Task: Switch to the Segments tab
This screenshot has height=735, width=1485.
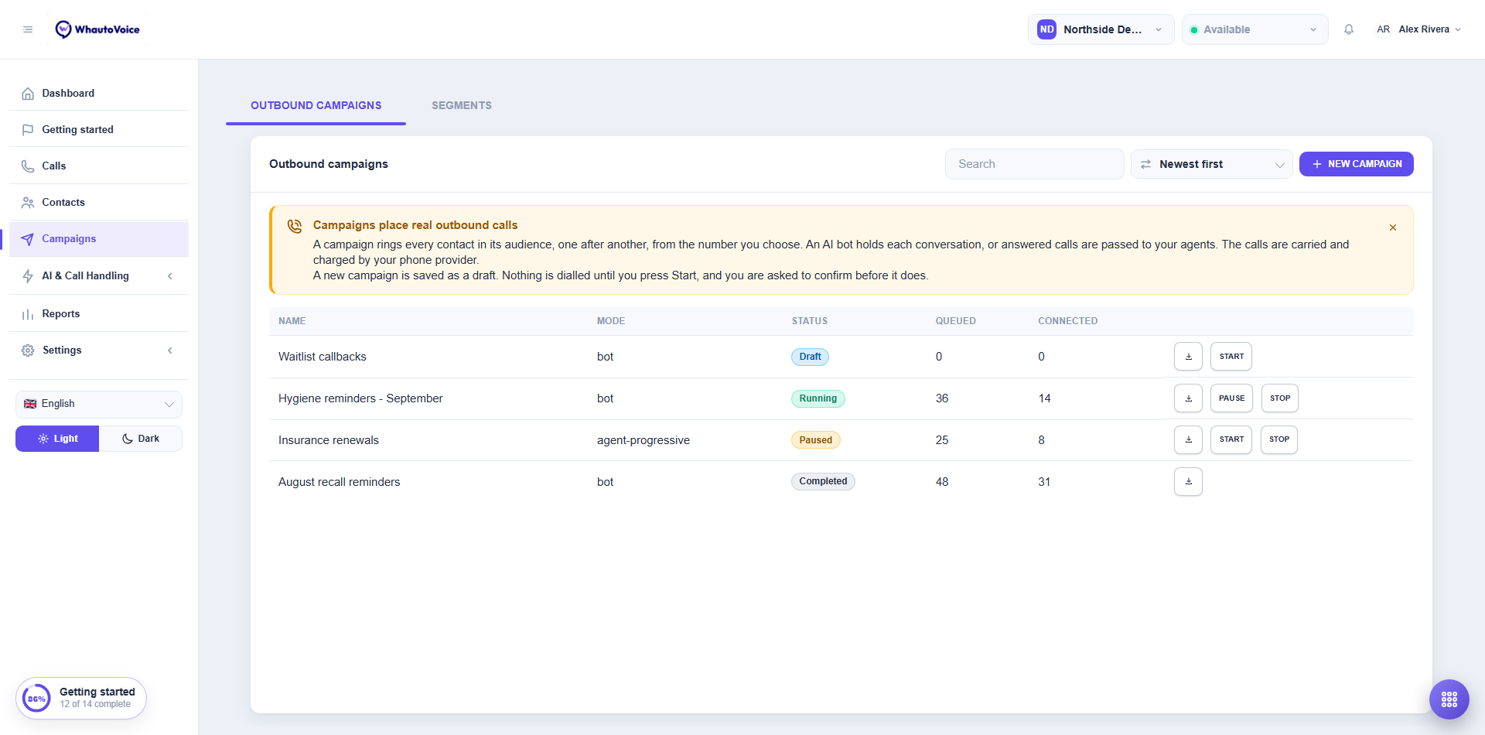Action: 462,105
